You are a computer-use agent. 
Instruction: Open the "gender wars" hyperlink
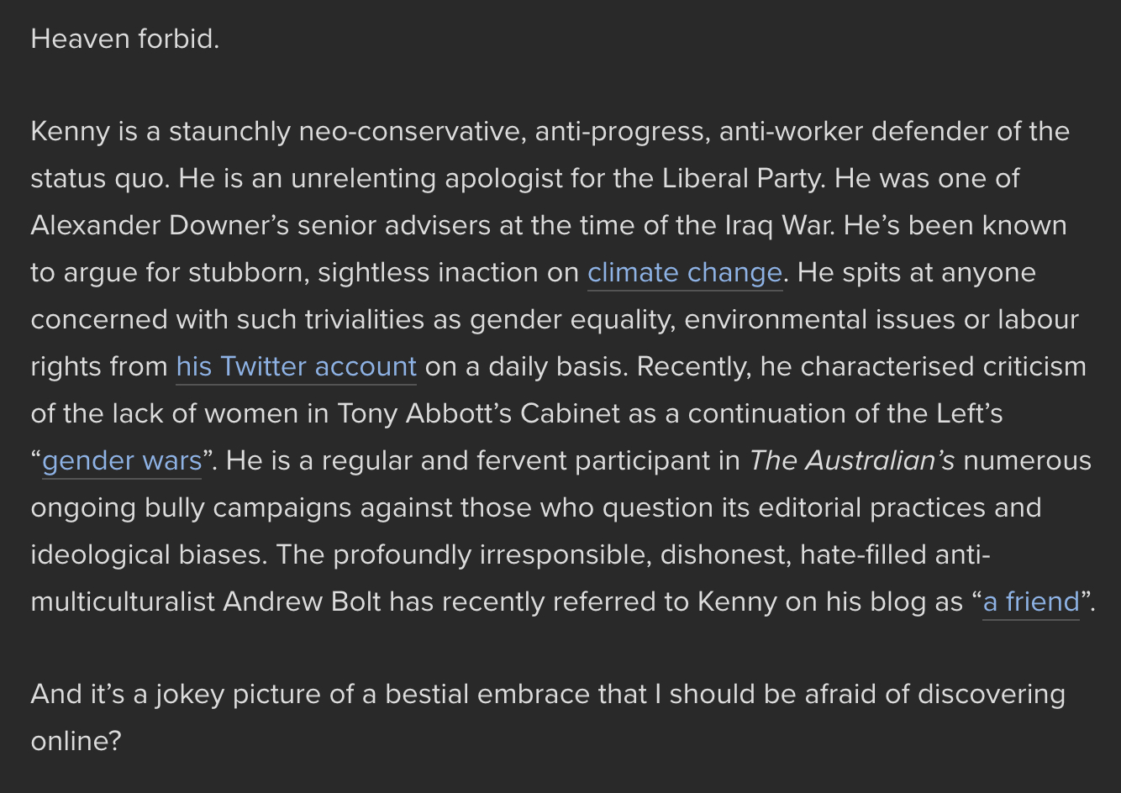coord(122,461)
